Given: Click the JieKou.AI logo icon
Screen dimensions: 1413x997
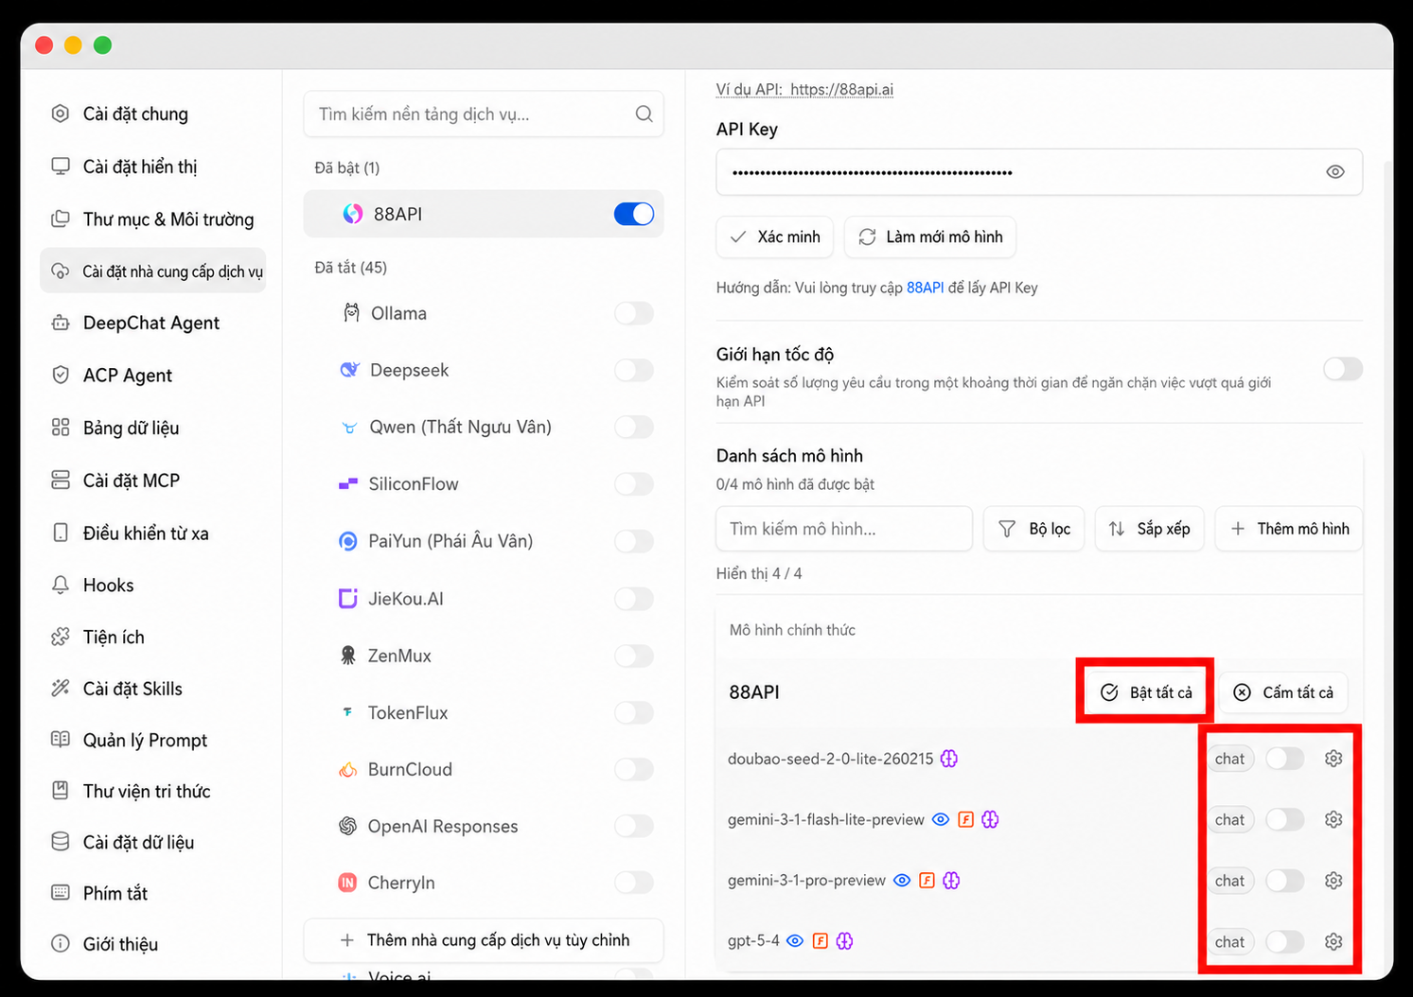Looking at the screenshot, I should (x=348, y=599).
